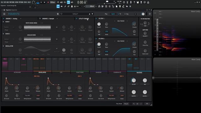Click the Filter 1 Cutoff knob
Image resolution: width=201 pixels, height=113 pixels.
(99, 24)
